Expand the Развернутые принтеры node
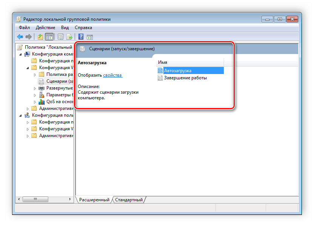The width and height of the screenshot is (314, 227). click(x=35, y=88)
